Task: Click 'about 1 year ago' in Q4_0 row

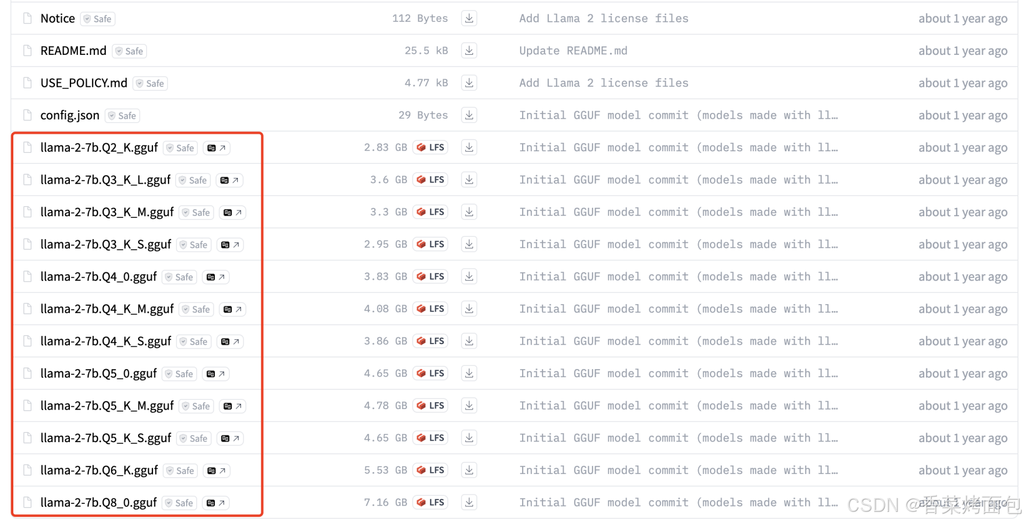Action: click(963, 277)
